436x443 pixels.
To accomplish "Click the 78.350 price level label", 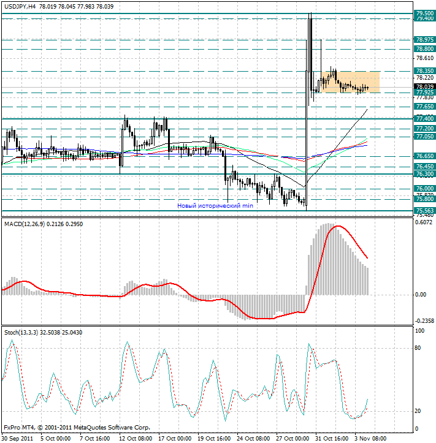I will pyautogui.click(x=425, y=70).
